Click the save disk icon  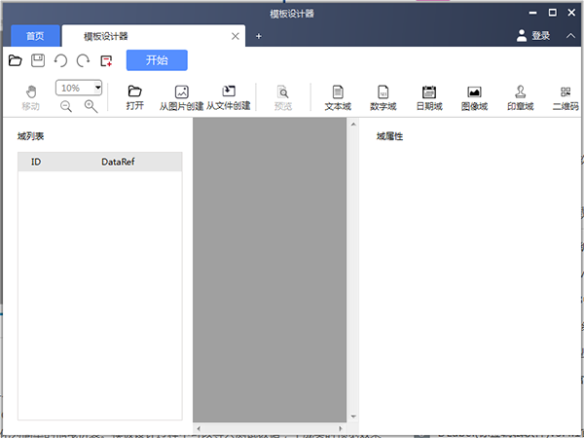coord(38,60)
